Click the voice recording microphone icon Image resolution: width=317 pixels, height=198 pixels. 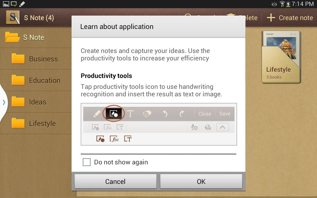[x=194, y=127]
